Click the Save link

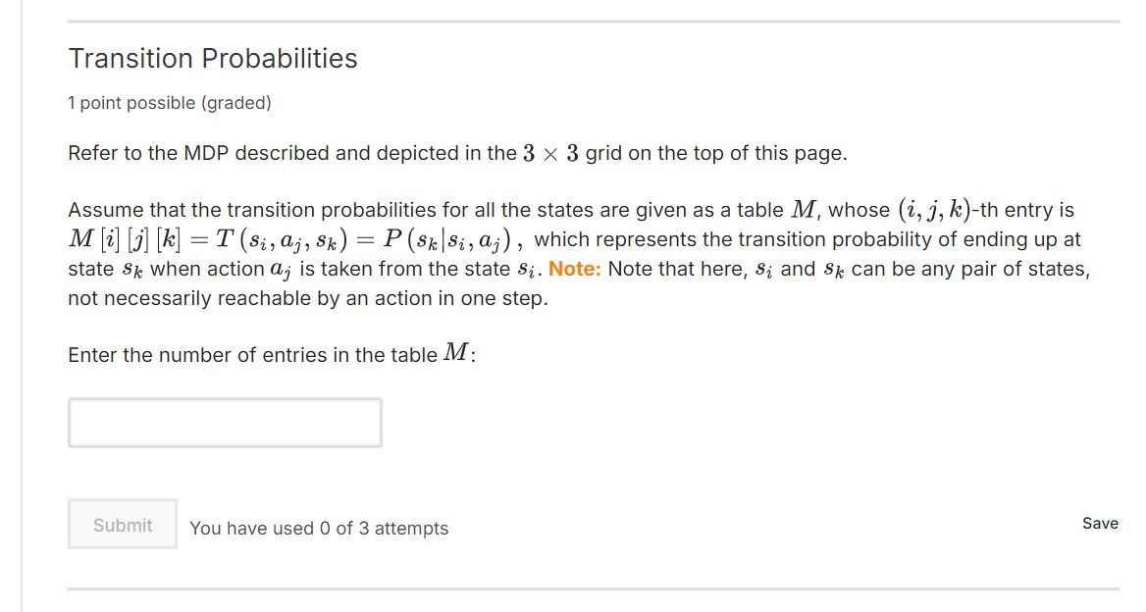[x=1100, y=523]
